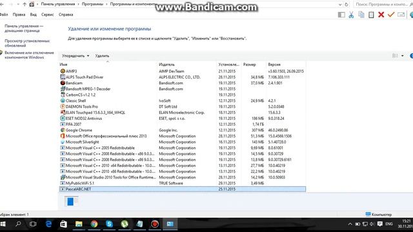The image size is (413, 232).
Task: Open the Action Center notification icon
Action: 380,224
